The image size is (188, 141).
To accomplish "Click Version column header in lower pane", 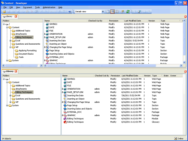I will coord(147,76).
